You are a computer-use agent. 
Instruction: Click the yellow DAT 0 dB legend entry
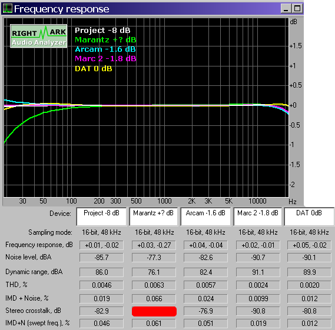94,69
